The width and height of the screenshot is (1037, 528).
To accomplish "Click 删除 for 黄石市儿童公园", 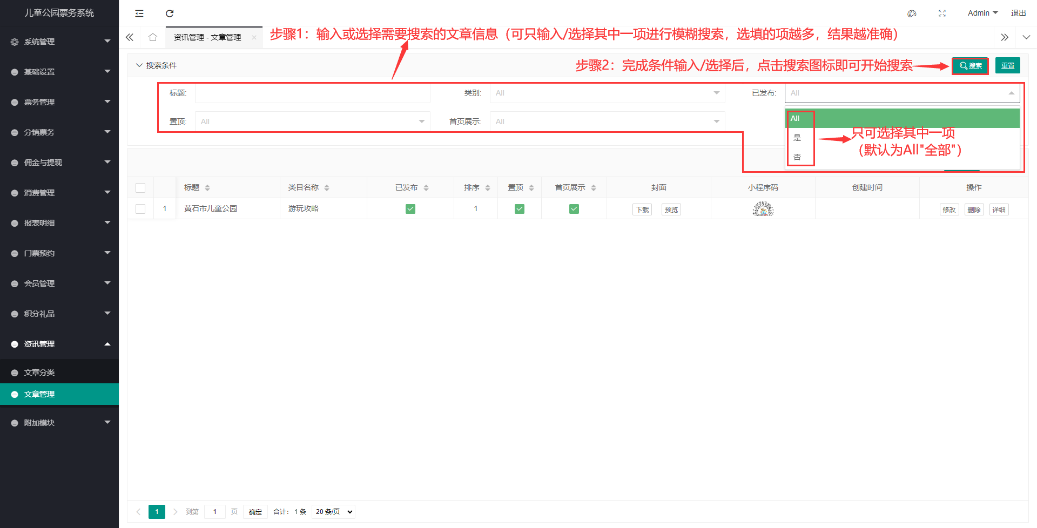I will point(974,209).
